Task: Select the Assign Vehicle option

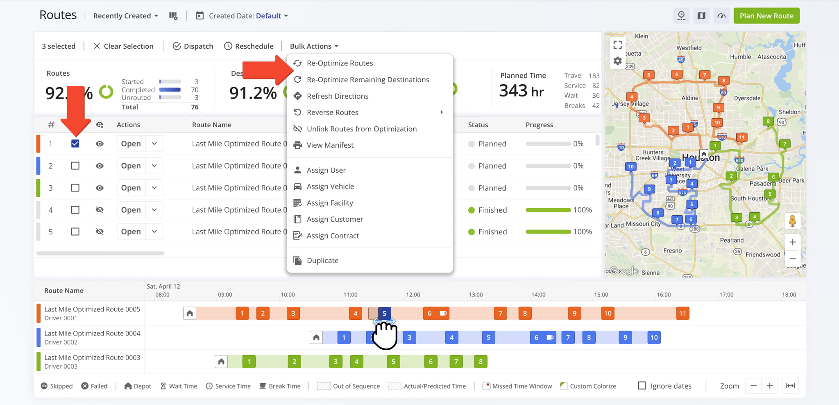Action: coord(331,186)
